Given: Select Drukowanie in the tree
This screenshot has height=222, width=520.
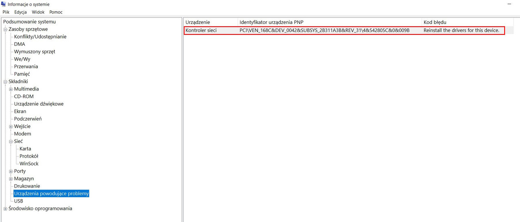Looking at the screenshot, I should tap(27, 186).
